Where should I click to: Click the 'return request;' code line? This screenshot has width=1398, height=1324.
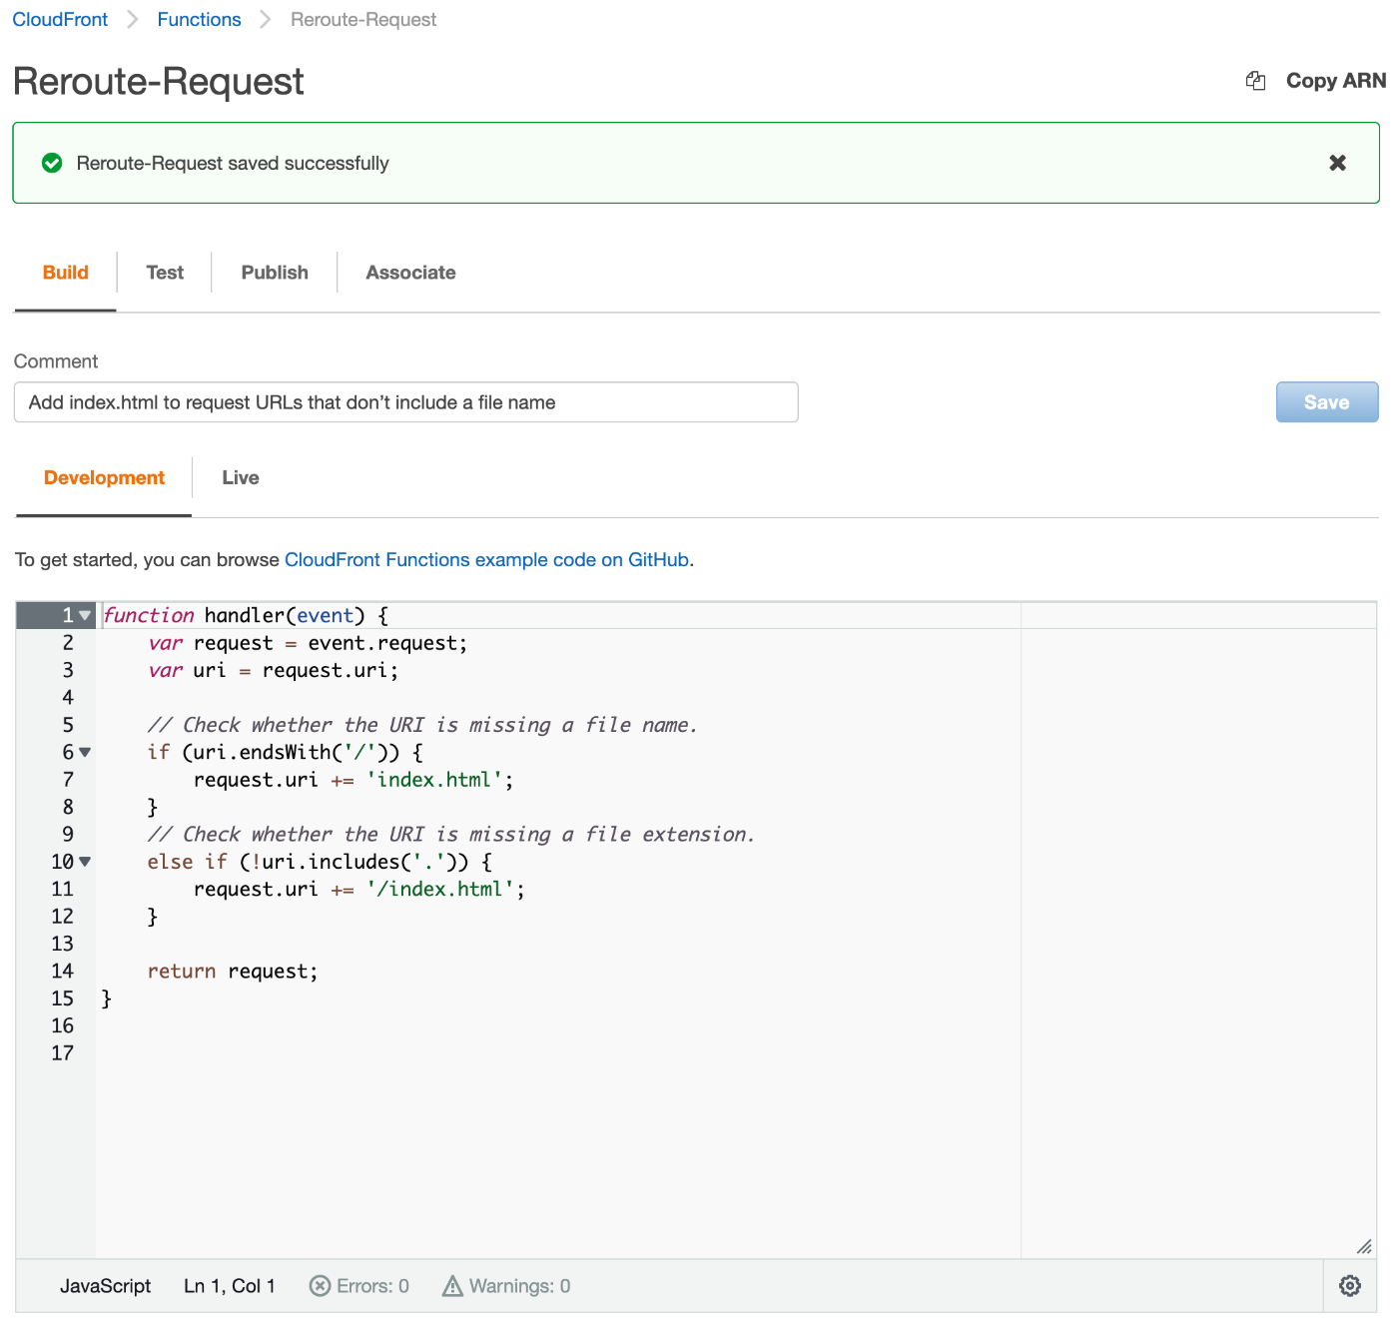coord(233,971)
